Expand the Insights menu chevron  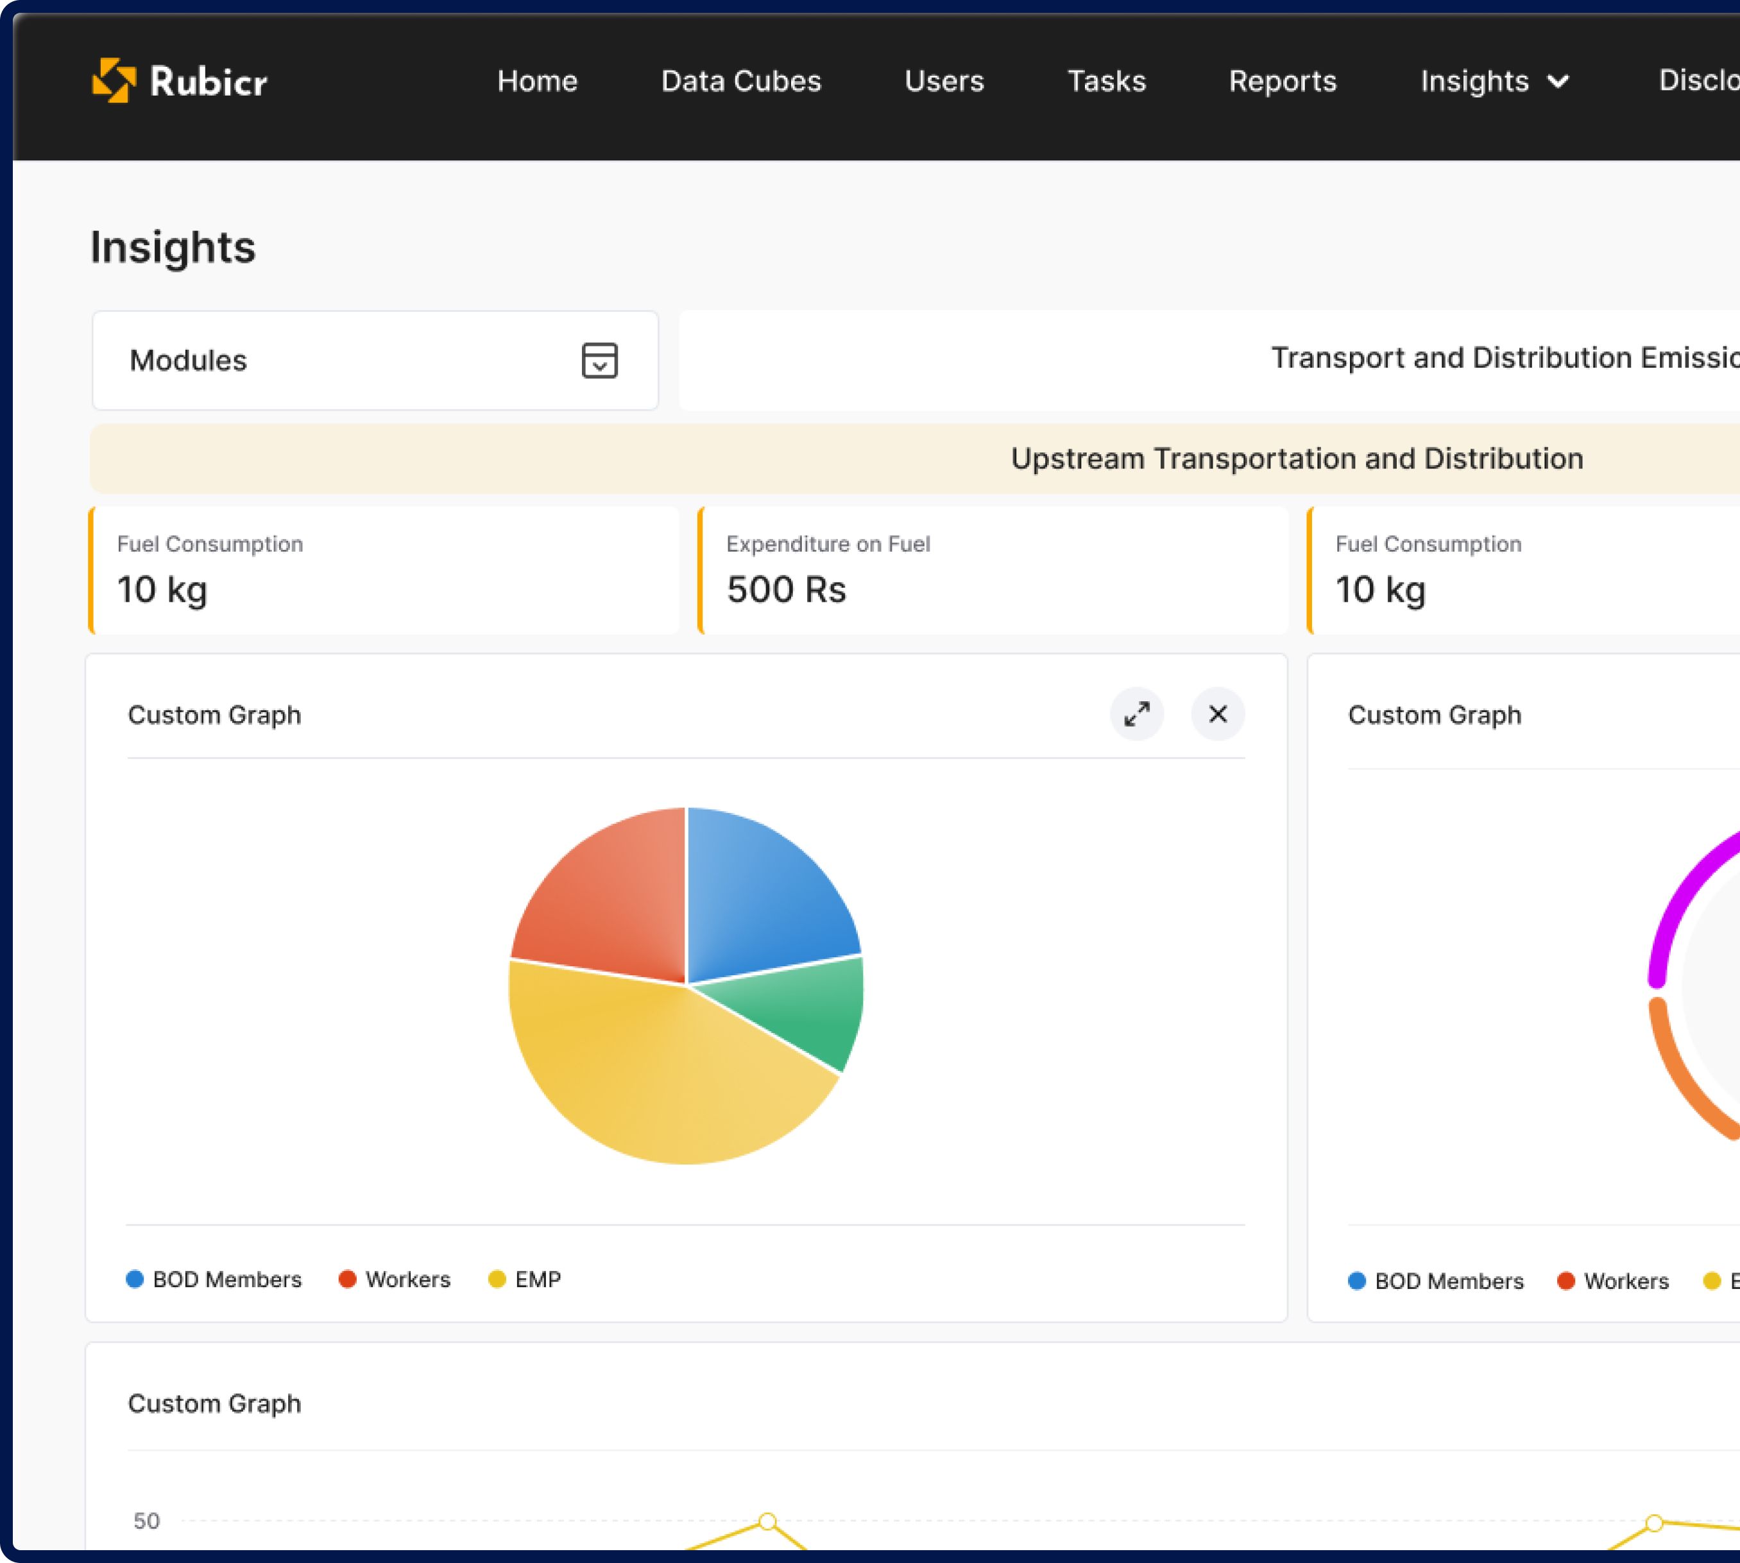pyautogui.click(x=1558, y=81)
